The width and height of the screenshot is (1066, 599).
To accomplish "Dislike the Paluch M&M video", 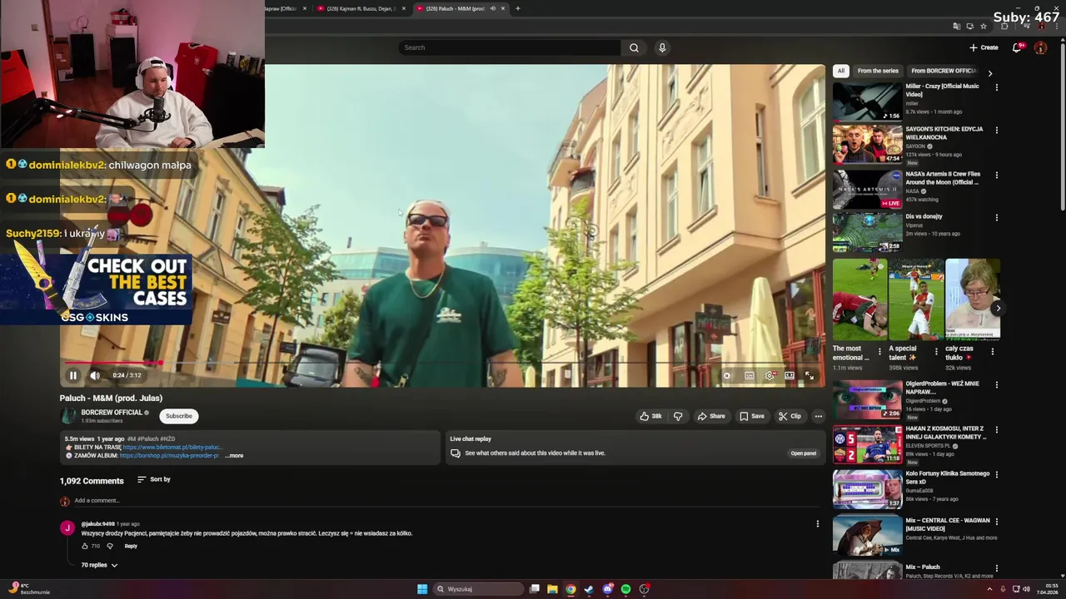I will coord(678,416).
